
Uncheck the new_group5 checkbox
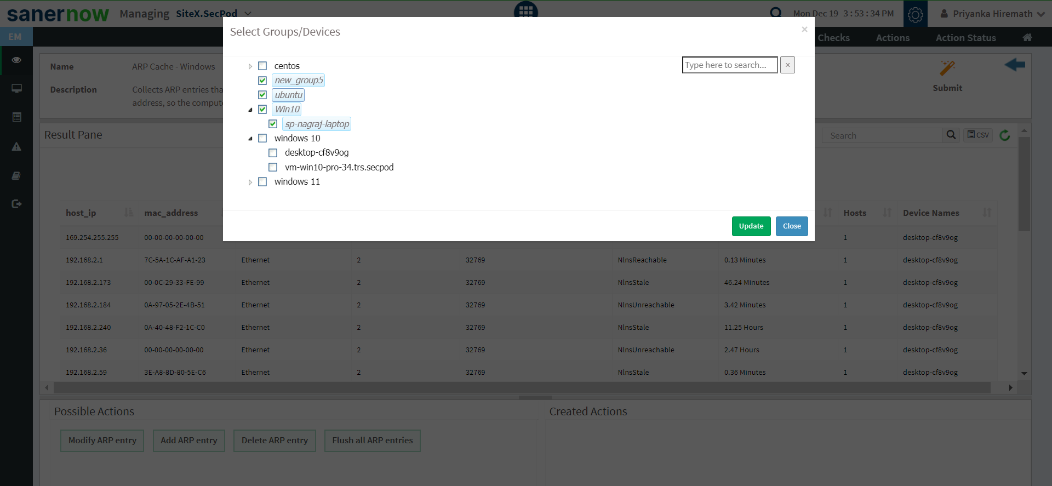pyautogui.click(x=262, y=81)
